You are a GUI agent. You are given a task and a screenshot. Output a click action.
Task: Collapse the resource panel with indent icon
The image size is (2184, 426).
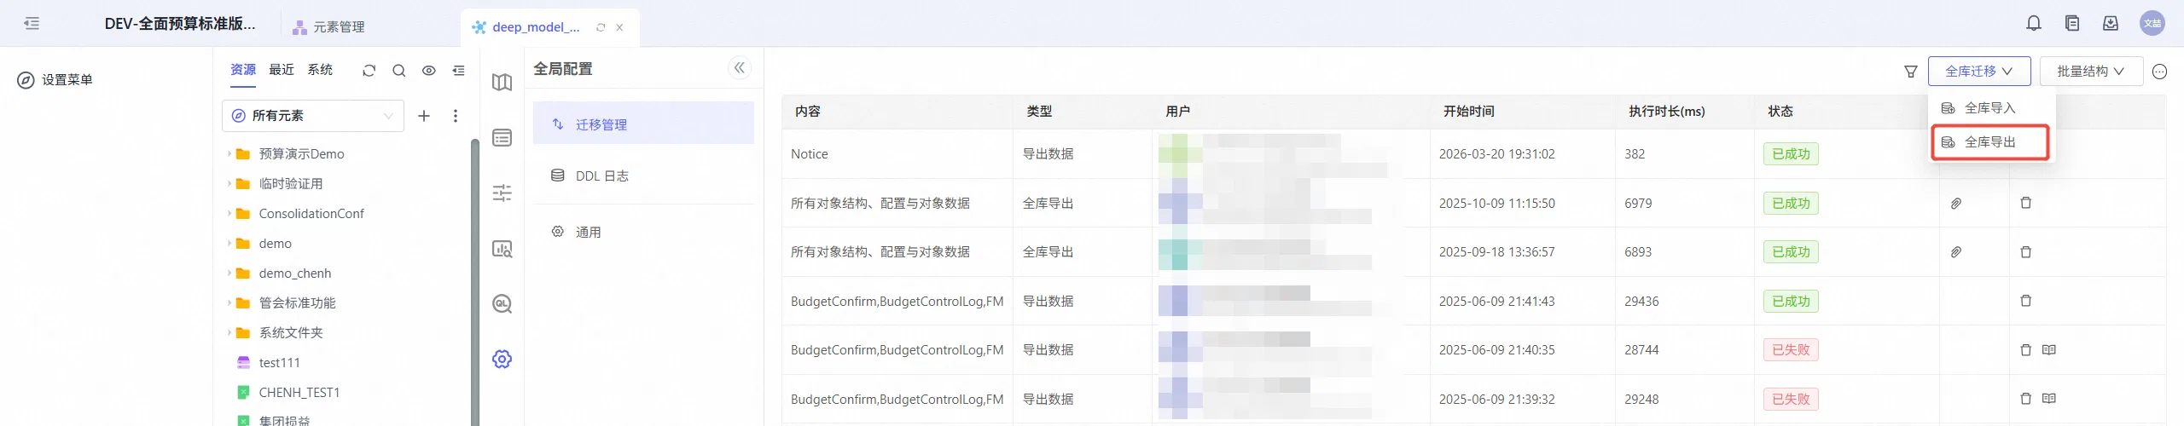pos(458,71)
